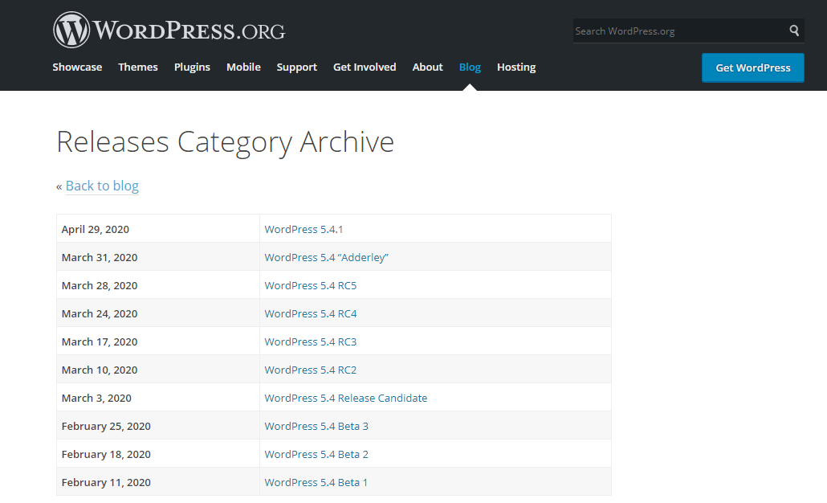Click the March 24, 2020 date cell
Viewport: 827px width, 503px height.
(x=157, y=313)
